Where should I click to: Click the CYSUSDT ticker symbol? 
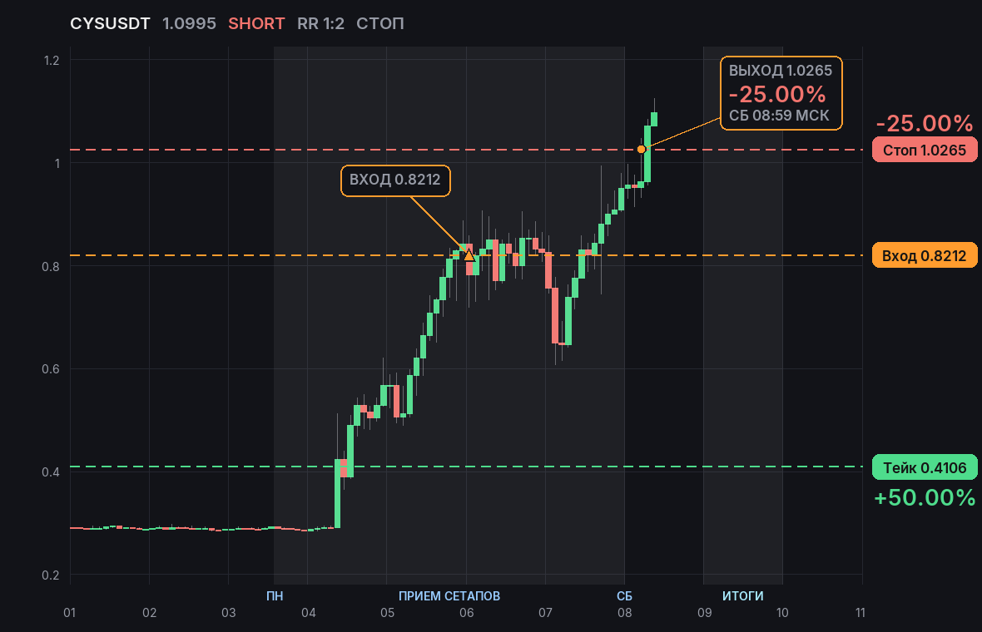110,24
